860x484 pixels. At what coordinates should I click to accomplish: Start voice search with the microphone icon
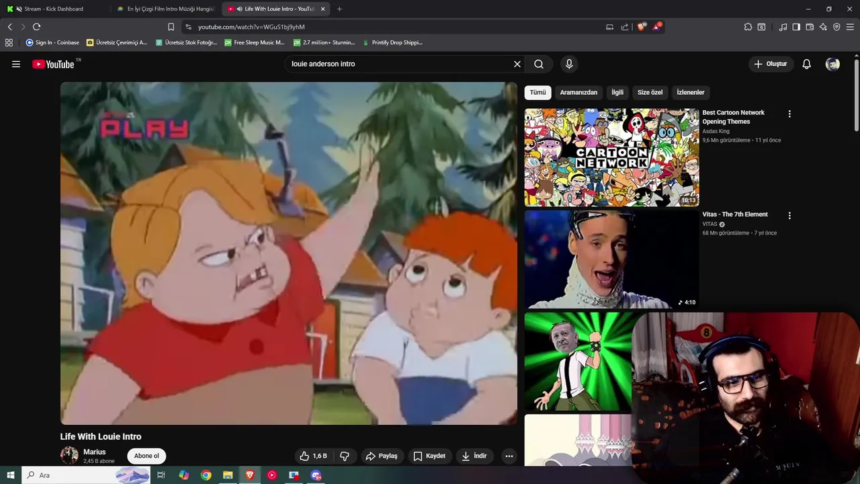pyautogui.click(x=569, y=64)
